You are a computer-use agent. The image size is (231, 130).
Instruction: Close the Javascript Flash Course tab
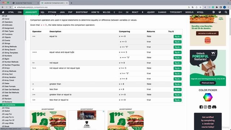pos(38,3)
